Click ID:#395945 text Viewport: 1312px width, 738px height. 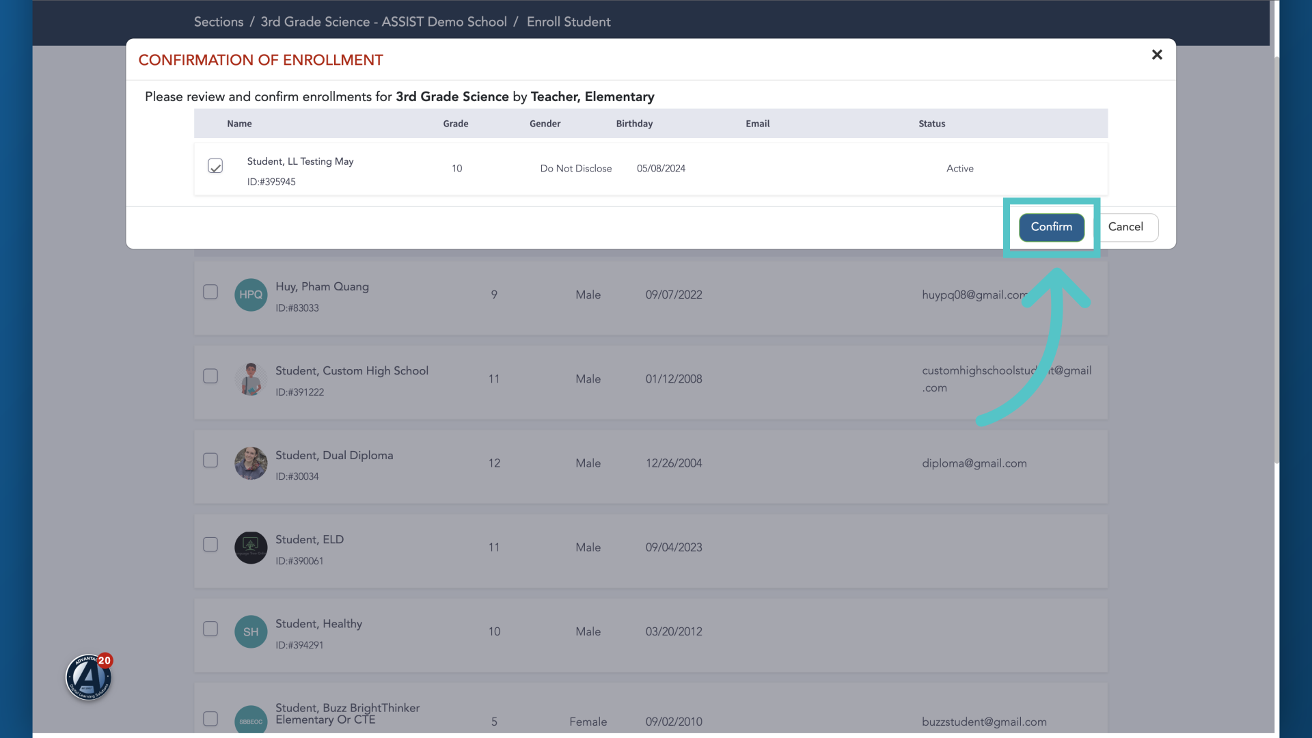271,182
